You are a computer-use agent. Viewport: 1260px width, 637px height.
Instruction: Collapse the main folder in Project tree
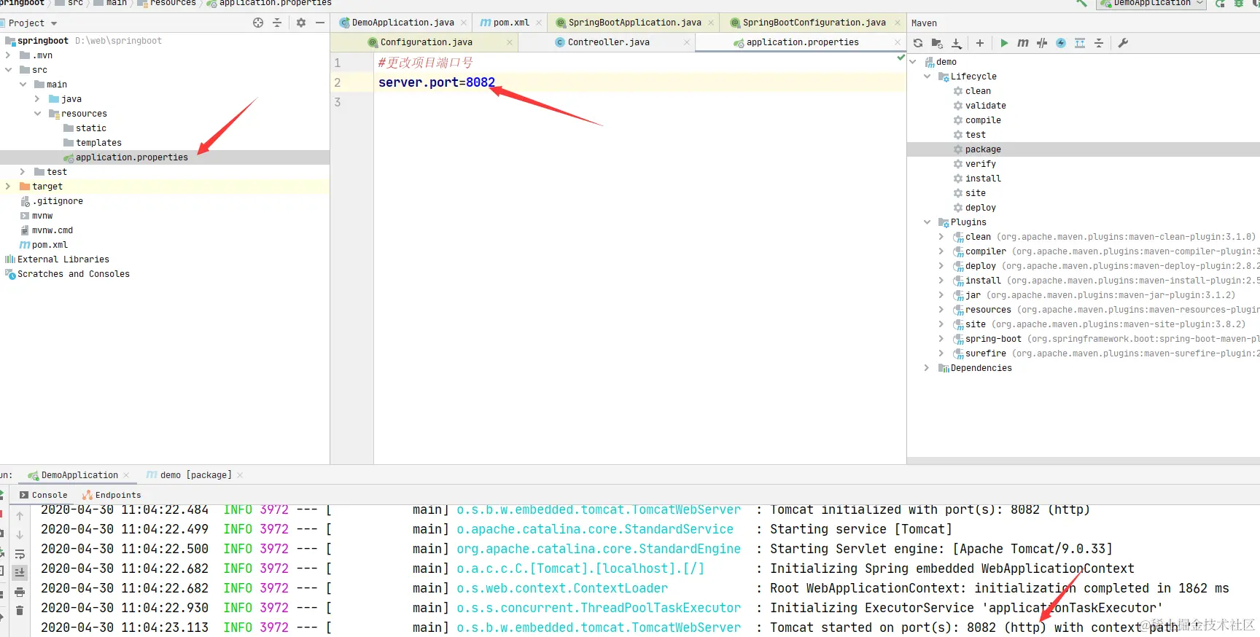pos(23,85)
